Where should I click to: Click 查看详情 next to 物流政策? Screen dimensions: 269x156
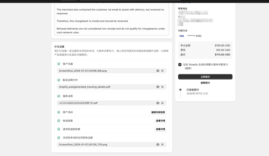160,121
